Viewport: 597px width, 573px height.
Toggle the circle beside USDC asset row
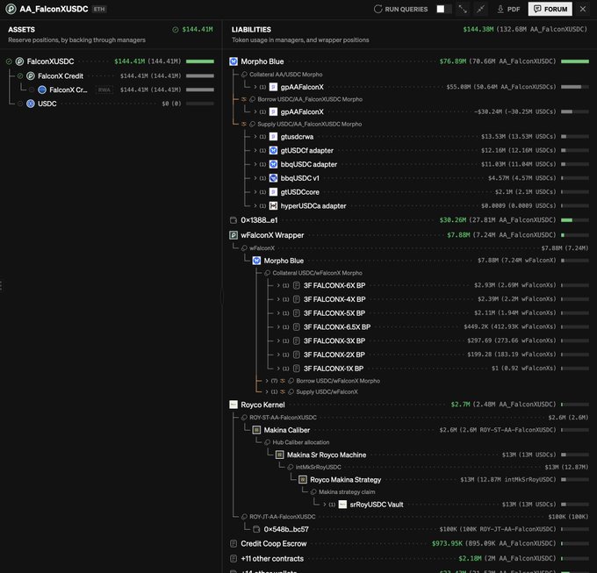[20, 104]
